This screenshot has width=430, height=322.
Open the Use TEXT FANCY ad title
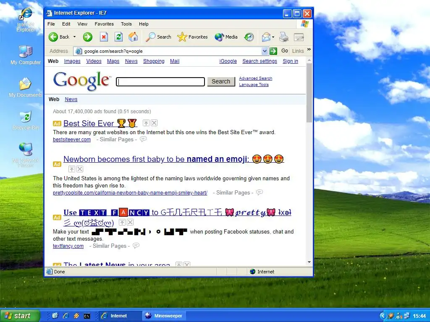click(177, 218)
